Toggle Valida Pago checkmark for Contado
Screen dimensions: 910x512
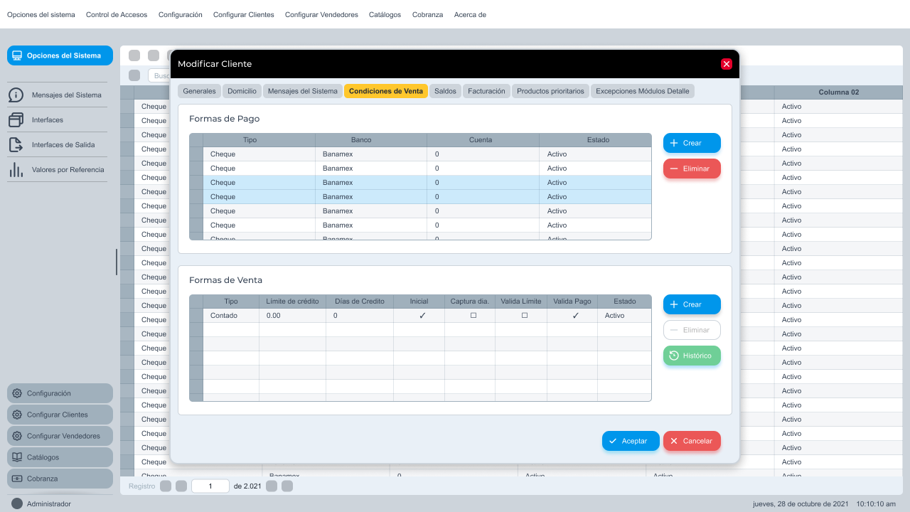(x=576, y=316)
